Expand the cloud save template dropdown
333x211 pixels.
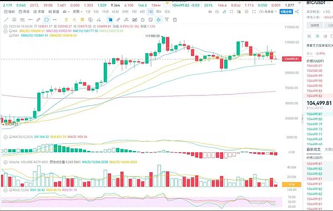click(x=268, y=12)
